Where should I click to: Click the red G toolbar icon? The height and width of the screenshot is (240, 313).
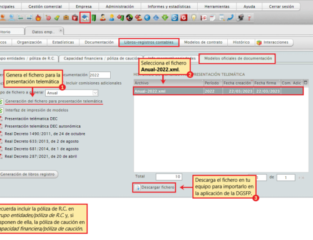184,18
